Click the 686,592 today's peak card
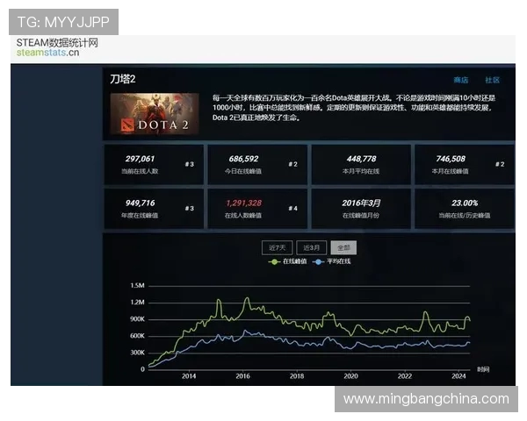Image resolution: width=527 pixels, height=421 pixels. [256, 164]
